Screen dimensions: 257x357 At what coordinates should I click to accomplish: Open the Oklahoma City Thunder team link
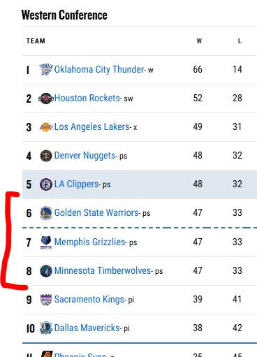(x=99, y=69)
